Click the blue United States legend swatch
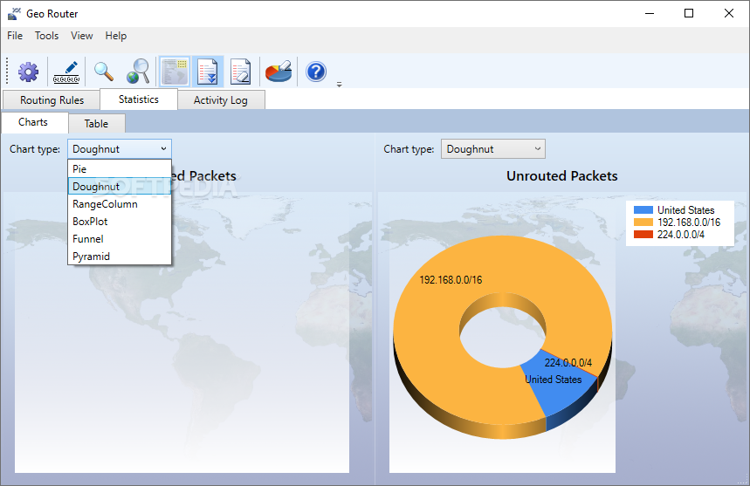 (x=643, y=209)
